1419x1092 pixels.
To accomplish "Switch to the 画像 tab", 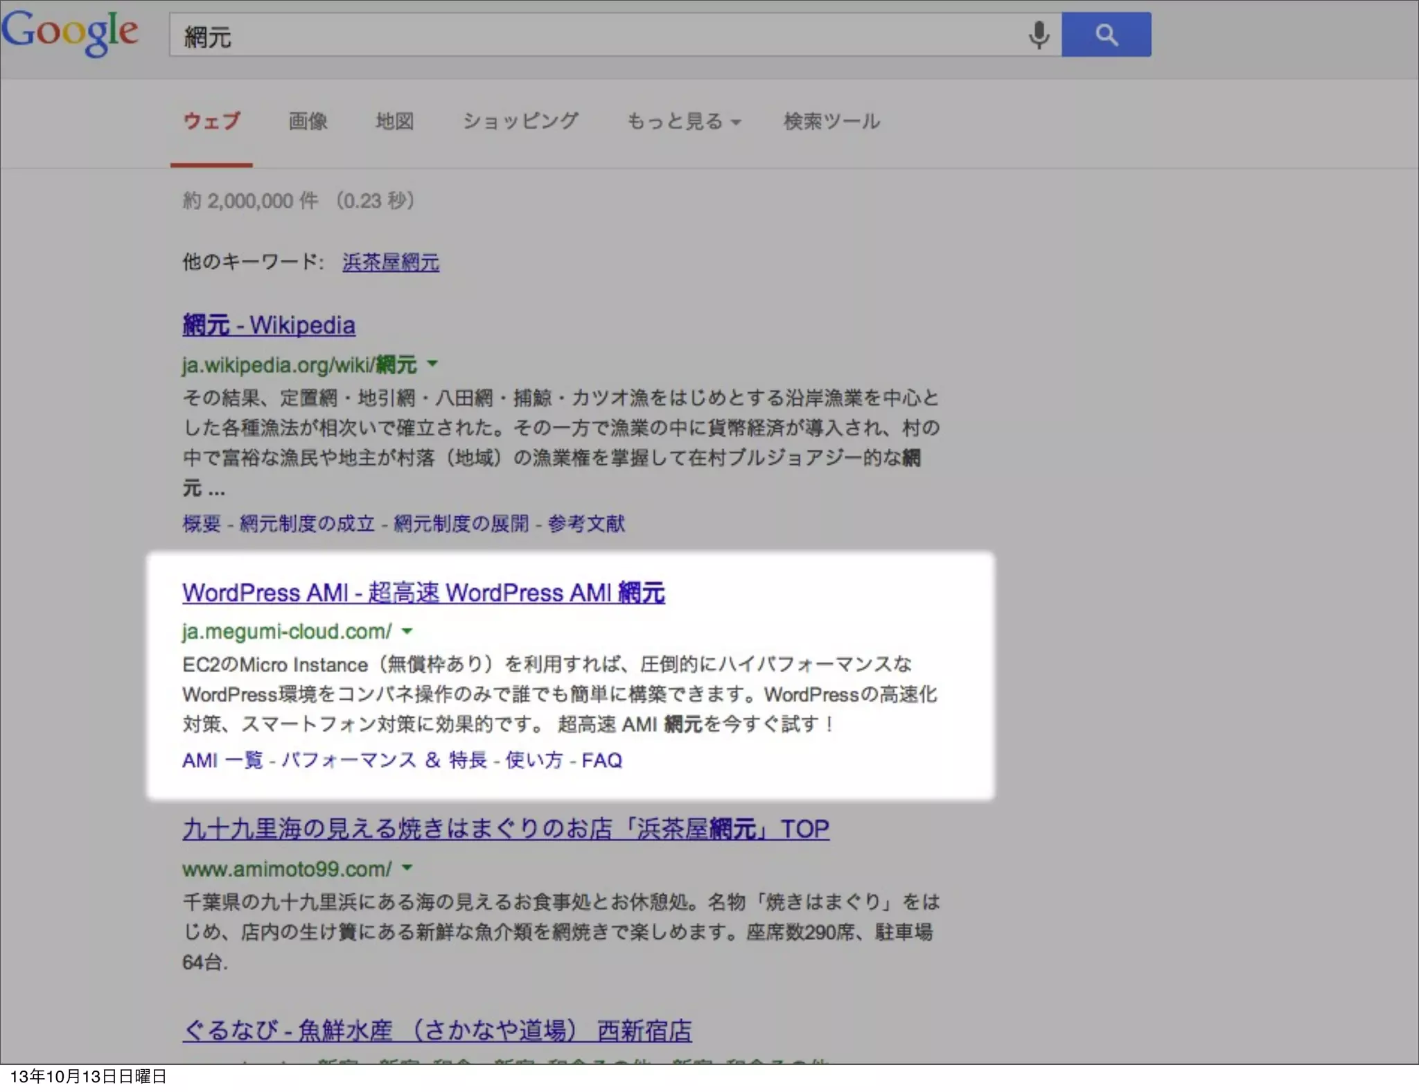I will 308,121.
